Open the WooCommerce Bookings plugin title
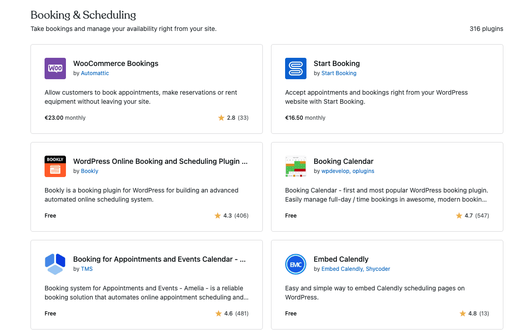The width and height of the screenshot is (532, 335). click(x=115, y=64)
